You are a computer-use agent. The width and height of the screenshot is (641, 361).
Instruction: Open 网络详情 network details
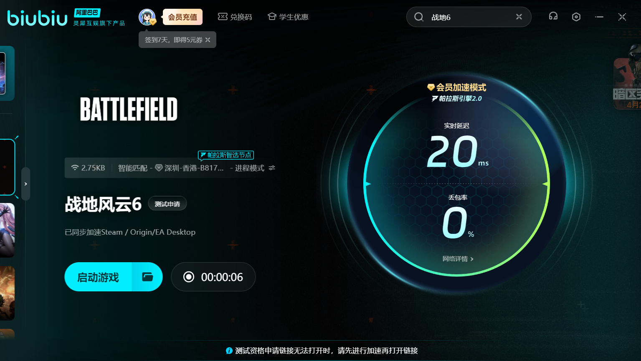click(x=458, y=259)
